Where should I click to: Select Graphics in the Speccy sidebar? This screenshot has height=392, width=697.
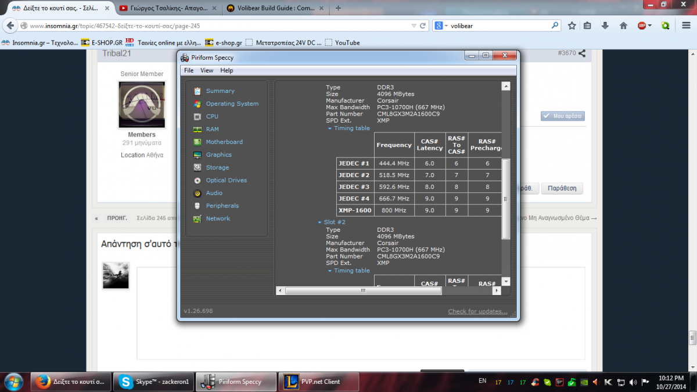coord(218,155)
